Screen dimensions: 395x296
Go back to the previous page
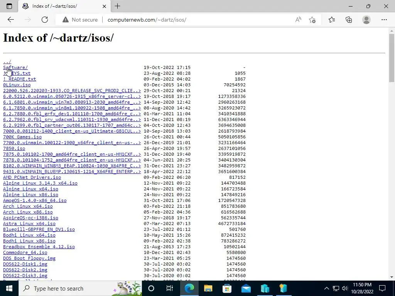10,20
